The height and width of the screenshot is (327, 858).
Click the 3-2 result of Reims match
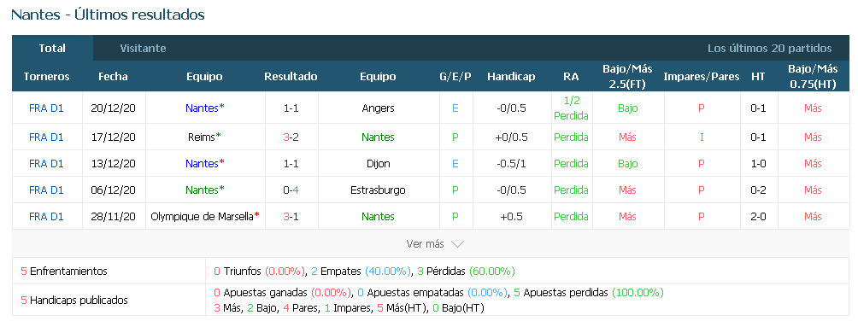coord(291,137)
